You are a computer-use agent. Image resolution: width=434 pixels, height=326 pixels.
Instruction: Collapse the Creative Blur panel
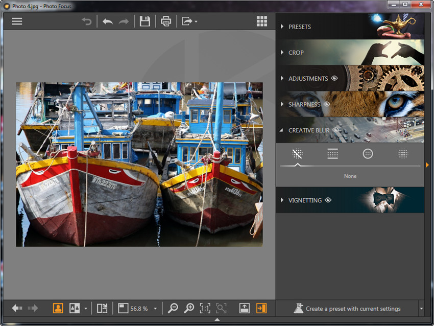281,130
